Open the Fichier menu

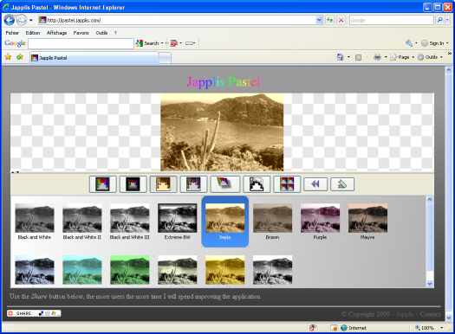pyautogui.click(x=12, y=33)
